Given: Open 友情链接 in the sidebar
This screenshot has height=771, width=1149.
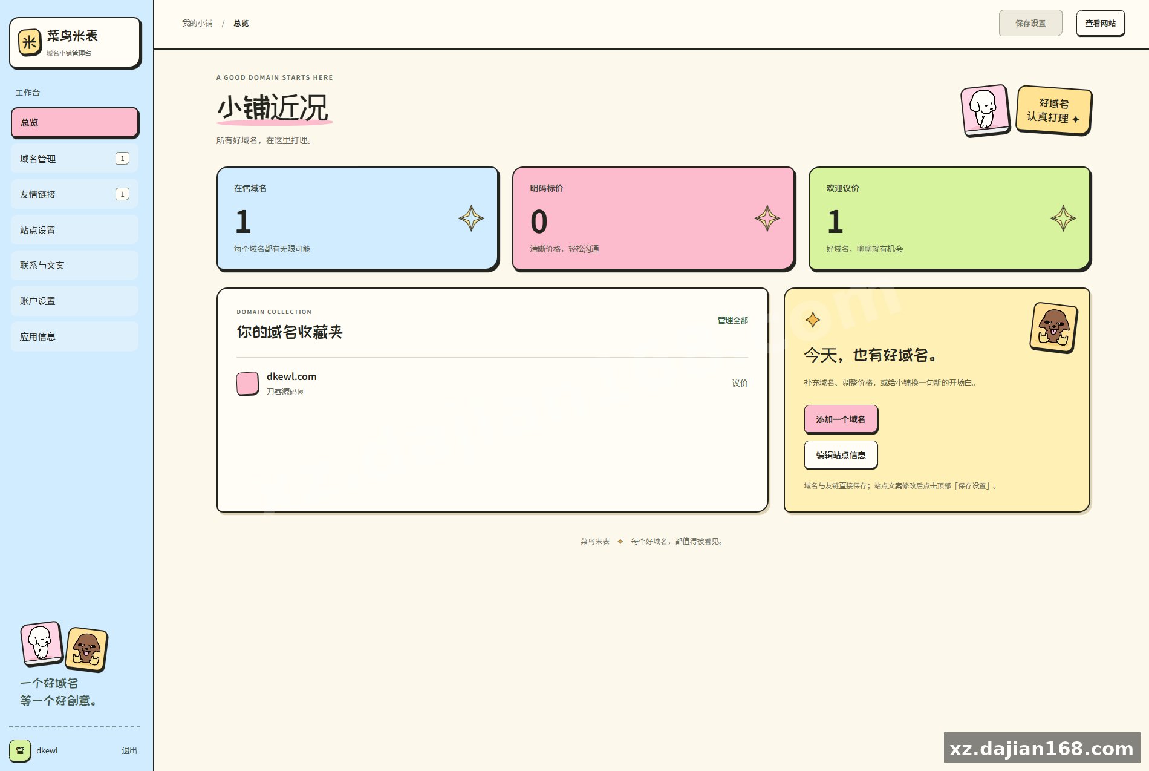Looking at the screenshot, I should click(74, 194).
